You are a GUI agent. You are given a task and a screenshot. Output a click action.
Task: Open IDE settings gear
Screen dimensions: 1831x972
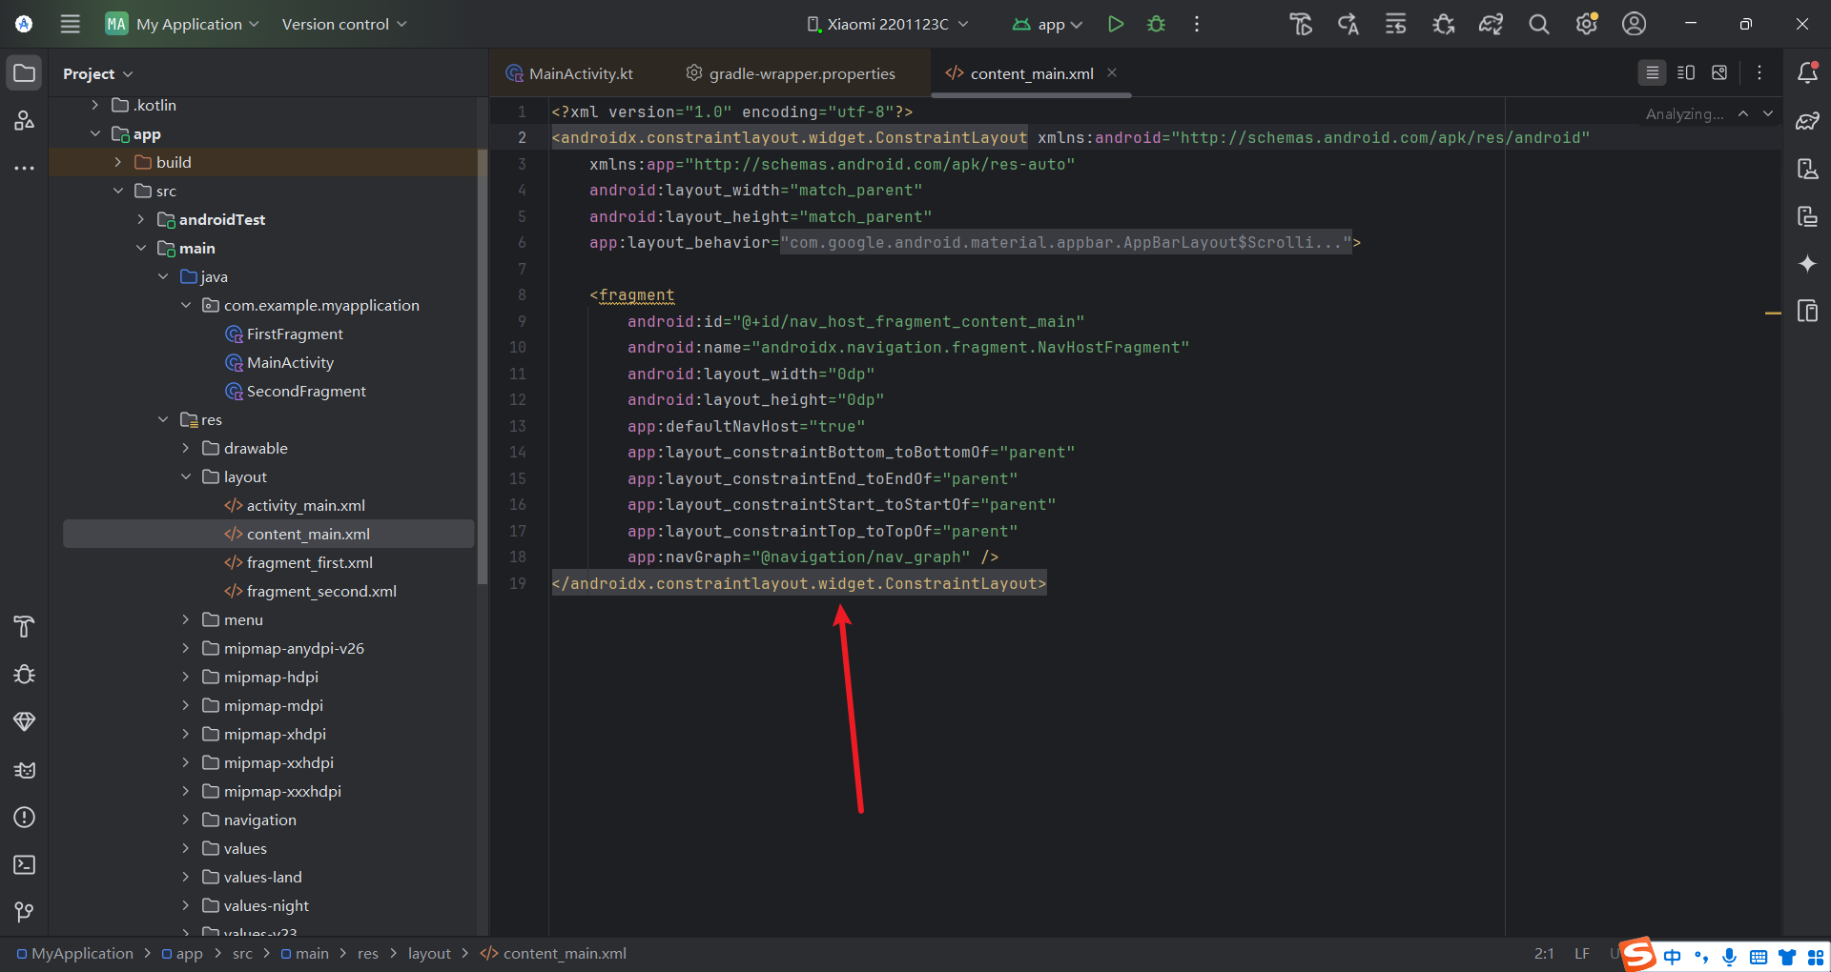tap(1587, 24)
